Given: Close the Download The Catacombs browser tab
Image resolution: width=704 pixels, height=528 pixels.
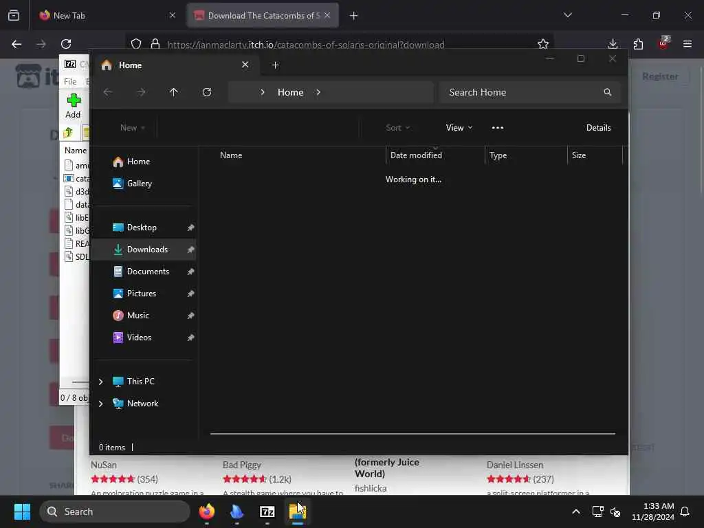Looking at the screenshot, I should [x=327, y=15].
